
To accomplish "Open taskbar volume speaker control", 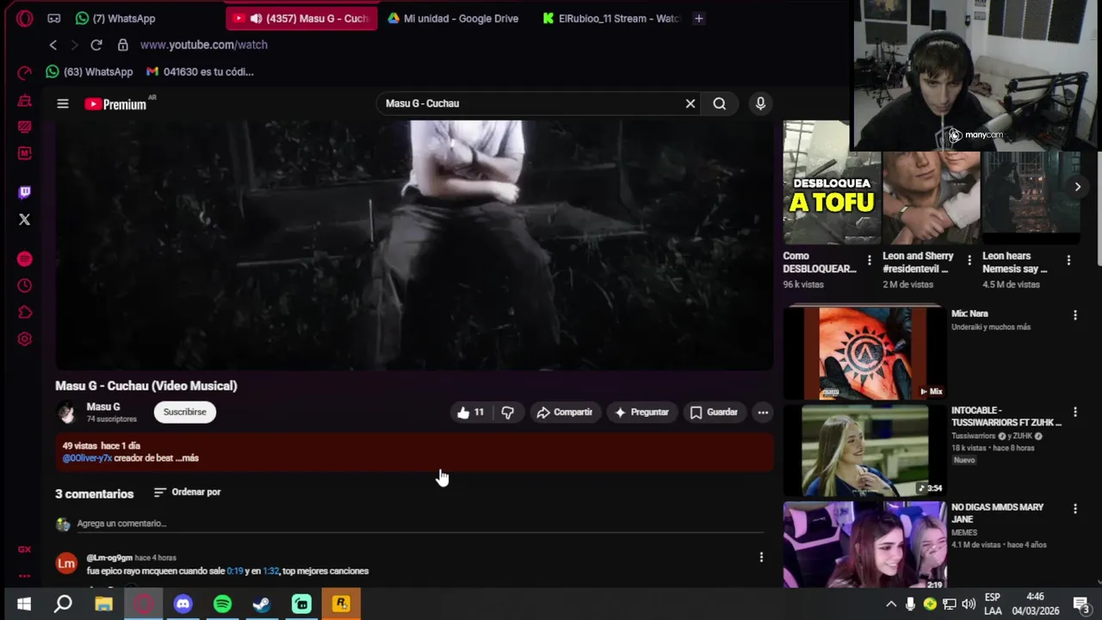I will point(969,604).
